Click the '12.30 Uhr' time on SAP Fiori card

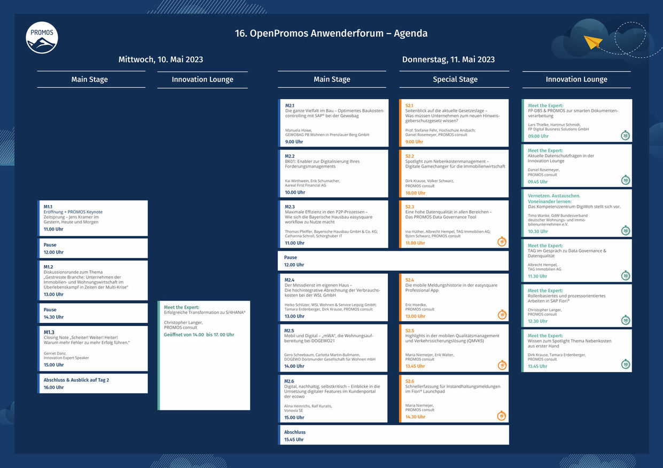(537, 321)
